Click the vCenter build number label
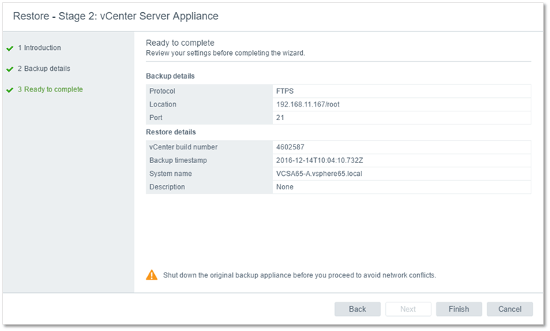The width and height of the screenshot is (550, 331). click(183, 147)
